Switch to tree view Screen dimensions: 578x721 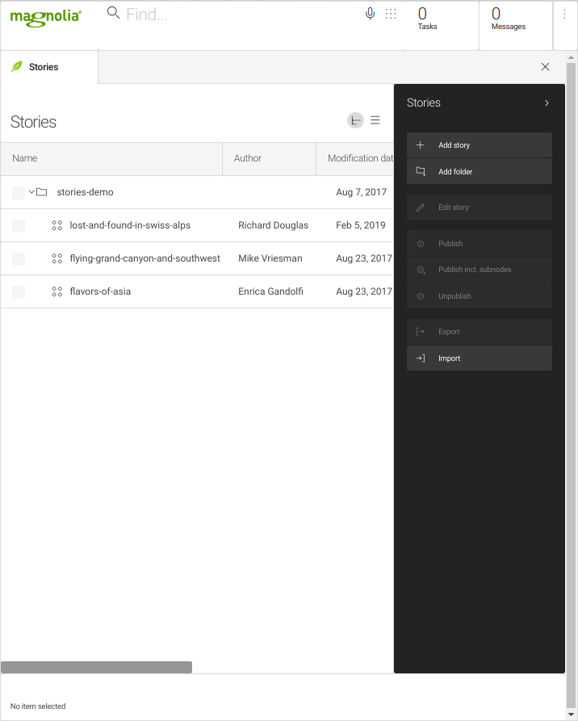pos(355,120)
